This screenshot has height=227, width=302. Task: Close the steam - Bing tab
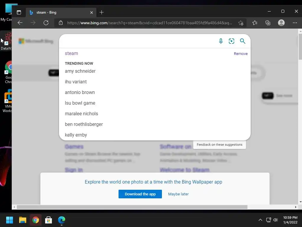point(91,12)
